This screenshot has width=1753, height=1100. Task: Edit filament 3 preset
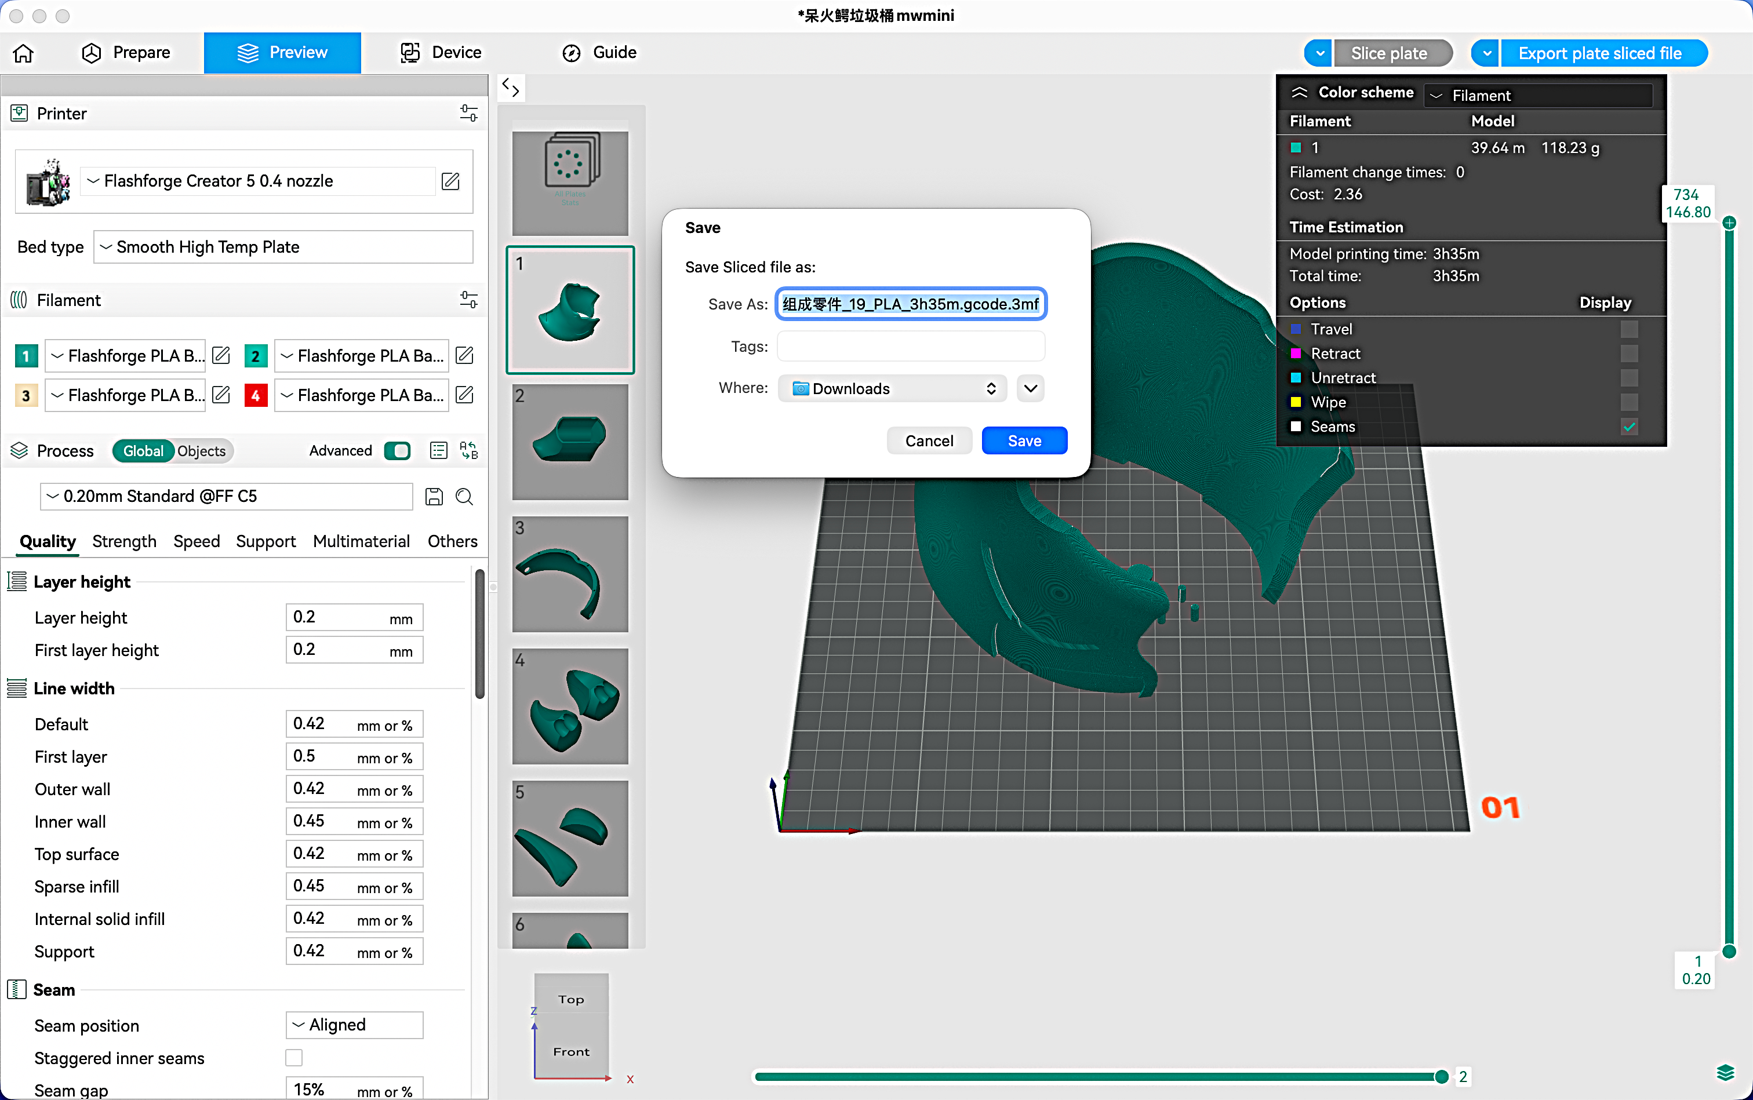tap(221, 395)
